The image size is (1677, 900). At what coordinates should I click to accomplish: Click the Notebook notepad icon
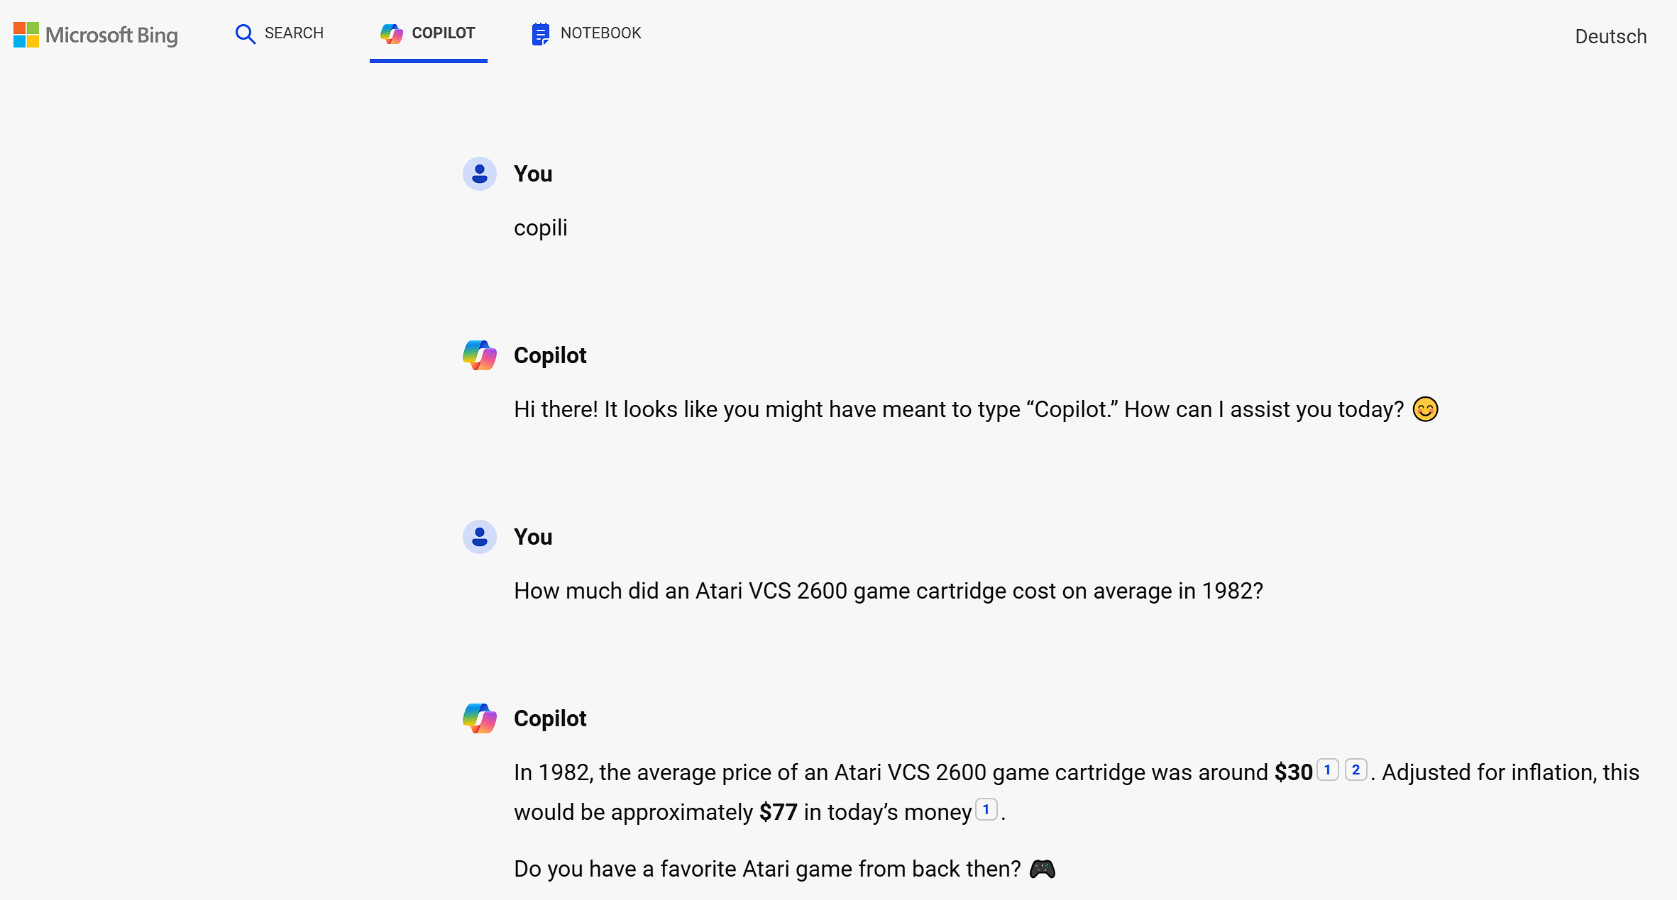(540, 33)
